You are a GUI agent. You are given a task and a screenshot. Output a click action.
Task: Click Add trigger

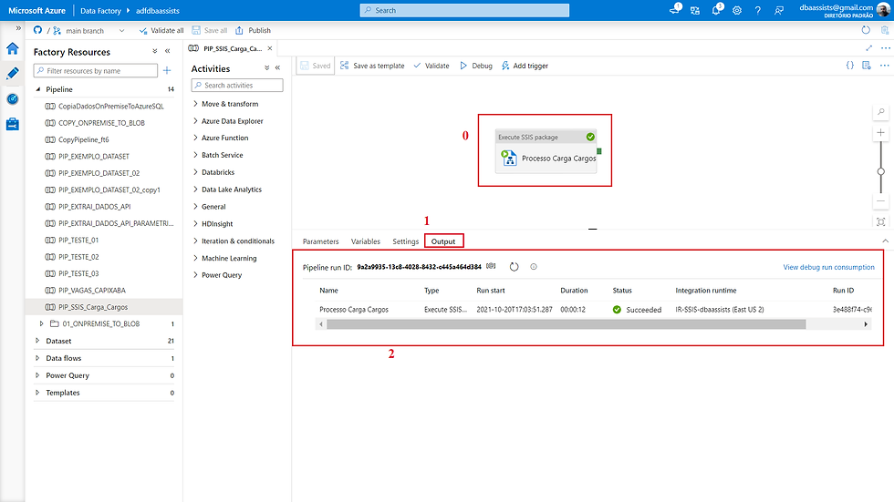tap(525, 66)
